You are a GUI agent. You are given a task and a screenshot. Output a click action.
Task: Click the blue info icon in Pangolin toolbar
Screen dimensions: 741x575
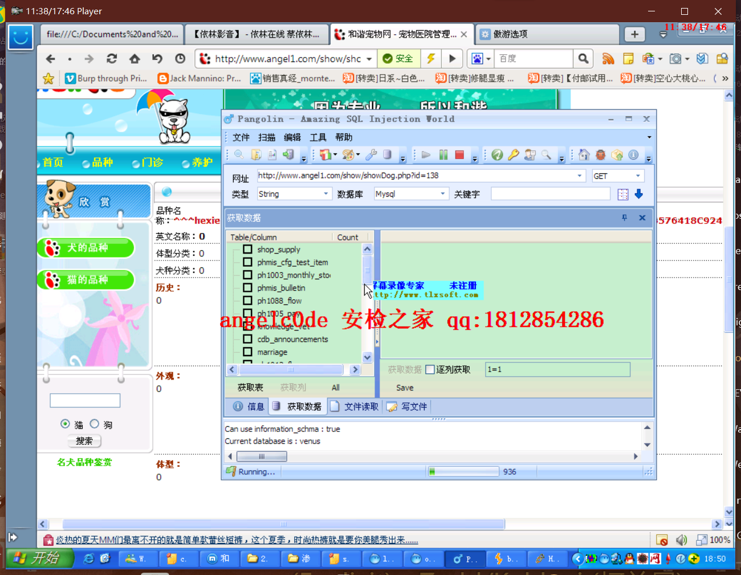[633, 155]
